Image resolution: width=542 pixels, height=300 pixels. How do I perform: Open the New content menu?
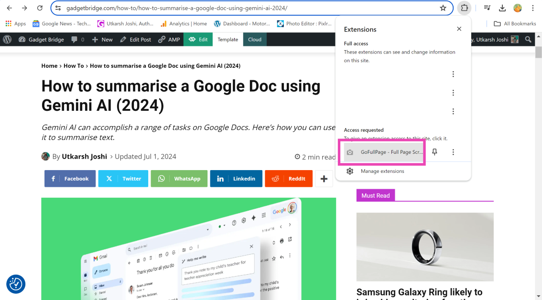coord(102,39)
